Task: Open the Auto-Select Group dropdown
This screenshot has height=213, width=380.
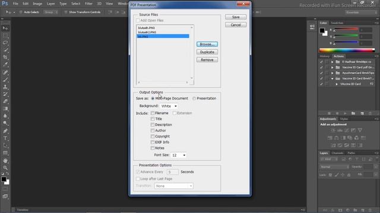Action: tap(50, 12)
